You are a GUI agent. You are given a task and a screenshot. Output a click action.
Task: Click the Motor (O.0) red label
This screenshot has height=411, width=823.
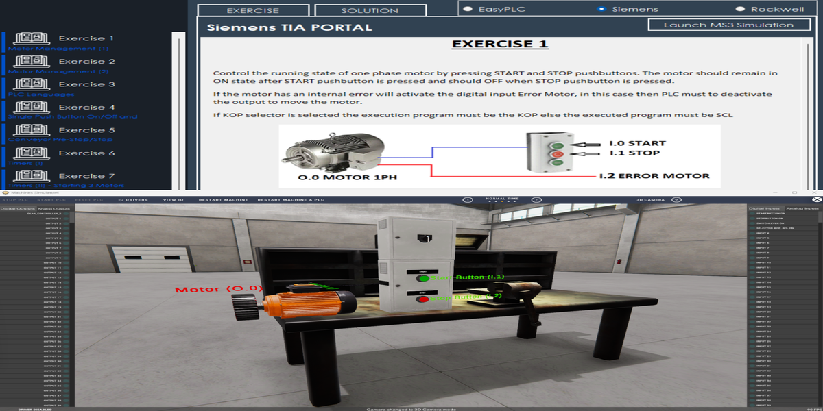pyautogui.click(x=219, y=289)
